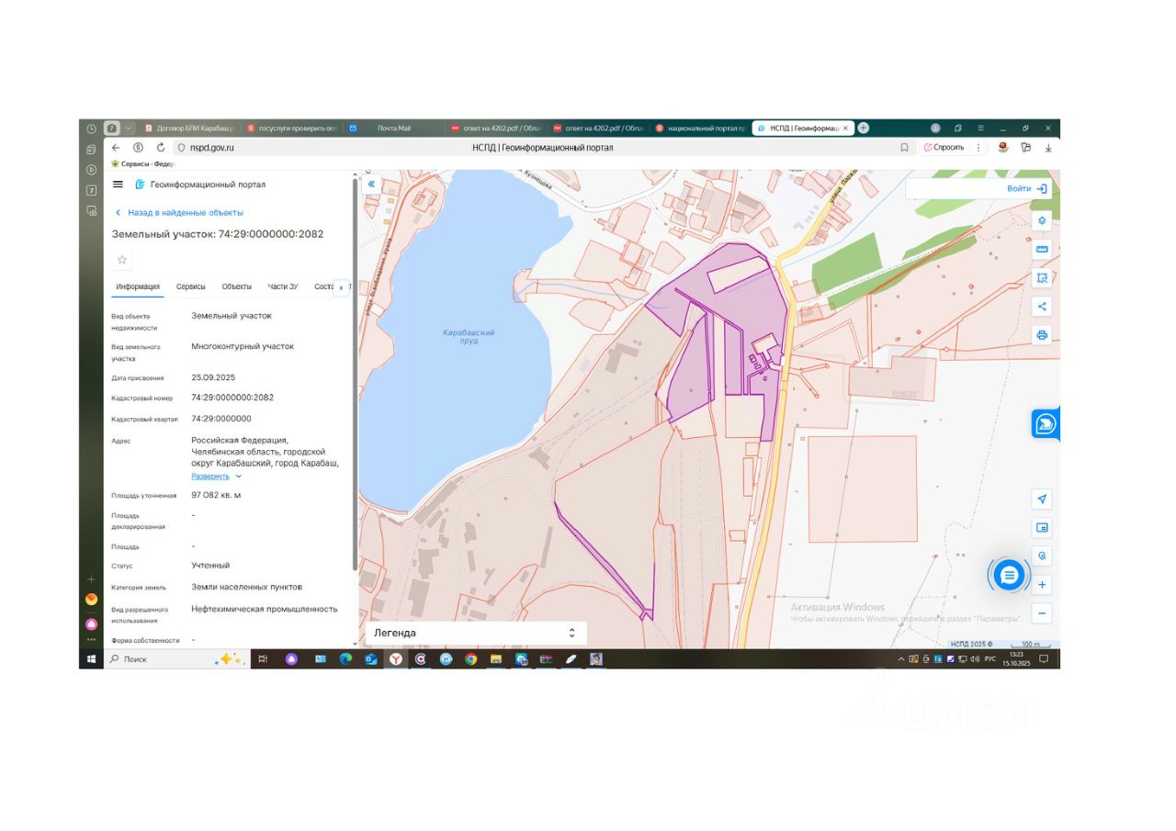The height and width of the screenshot is (831, 1176).
Task: Open Chrome from the taskbar
Action: click(x=470, y=659)
